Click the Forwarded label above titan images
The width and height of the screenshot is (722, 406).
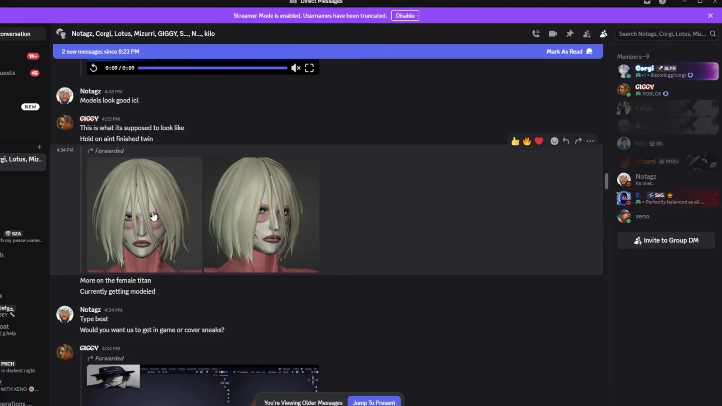(x=106, y=151)
